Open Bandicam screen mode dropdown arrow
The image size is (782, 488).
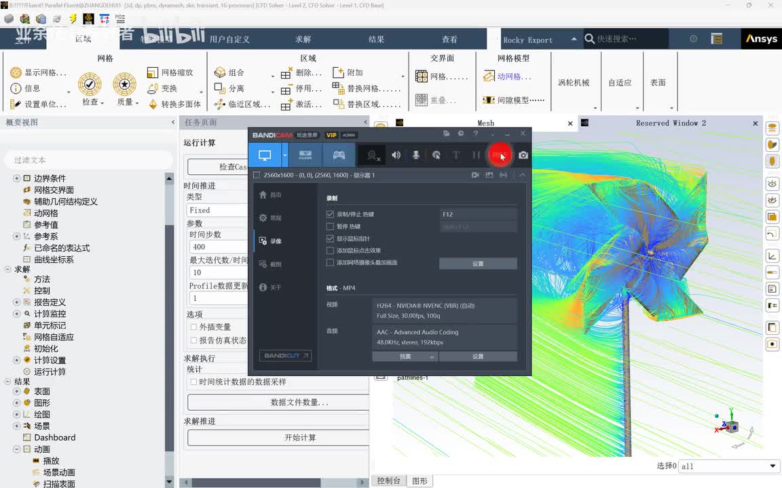285,155
